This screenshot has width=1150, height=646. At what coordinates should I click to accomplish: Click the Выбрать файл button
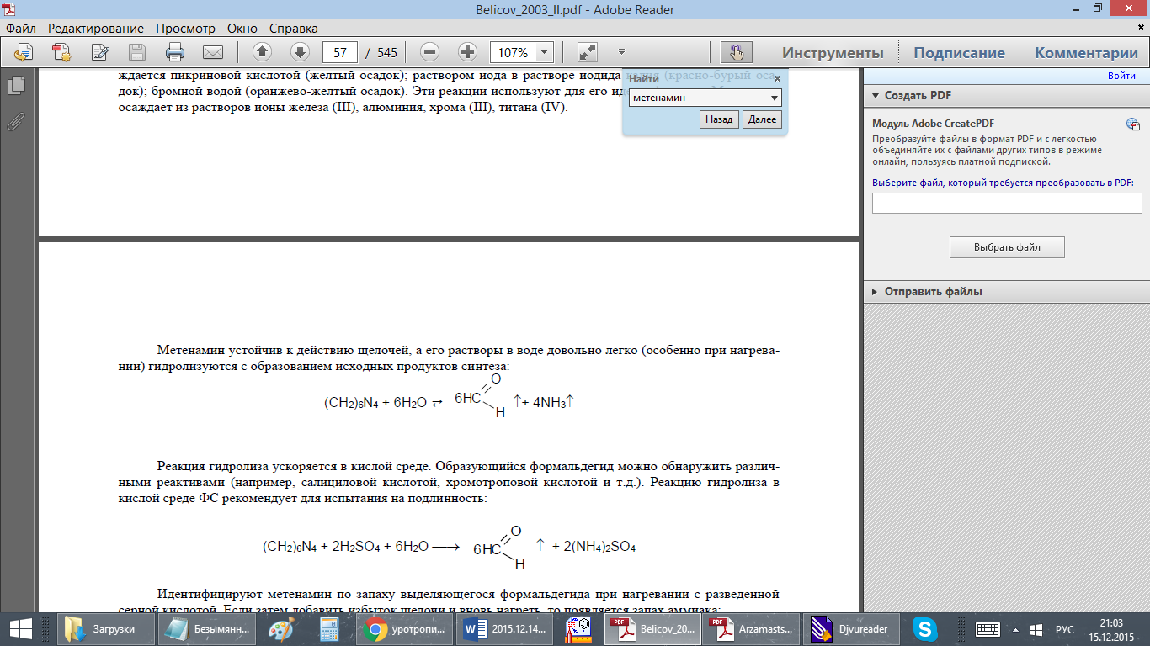pos(1007,247)
